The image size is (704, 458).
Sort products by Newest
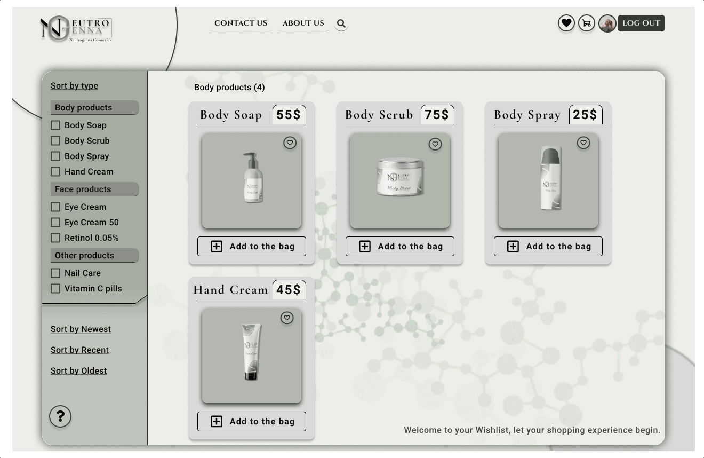[81, 329]
